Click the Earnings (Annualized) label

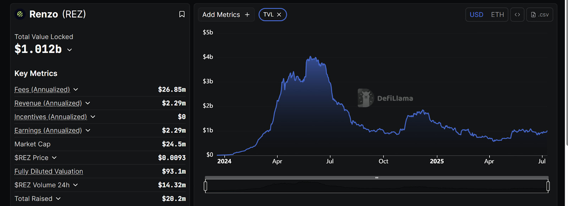pos(48,130)
